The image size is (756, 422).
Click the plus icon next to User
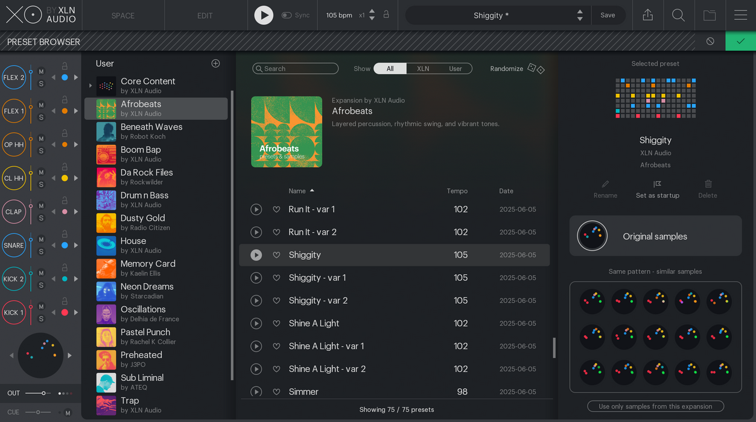pyautogui.click(x=215, y=63)
